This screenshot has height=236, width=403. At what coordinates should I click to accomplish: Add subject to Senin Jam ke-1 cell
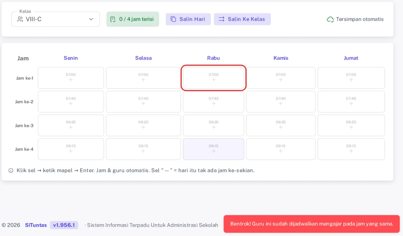coord(71,78)
